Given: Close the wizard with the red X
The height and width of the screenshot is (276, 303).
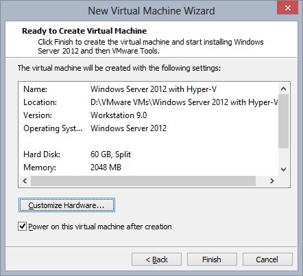Looking at the screenshot, I should pyautogui.click(x=287, y=8).
